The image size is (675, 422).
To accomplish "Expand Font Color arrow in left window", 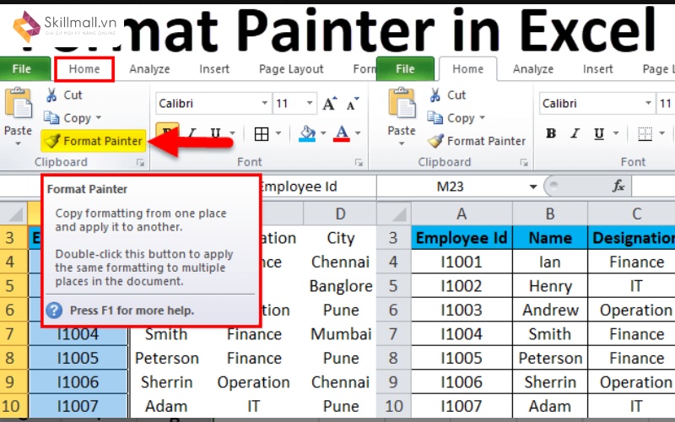I will click(358, 133).
